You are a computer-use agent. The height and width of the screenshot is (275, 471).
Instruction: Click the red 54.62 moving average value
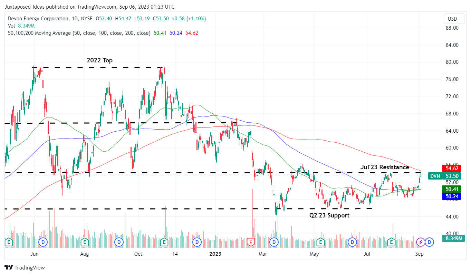click(x=192, y=33)
